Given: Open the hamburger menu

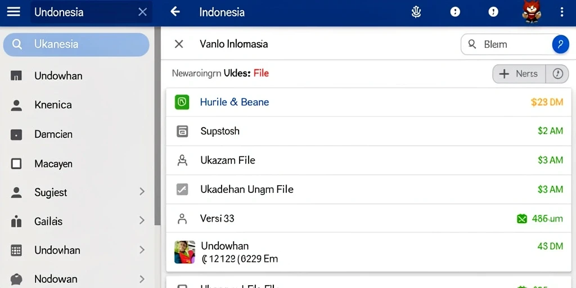Looking at the screenshot, I should pos(13,12).
